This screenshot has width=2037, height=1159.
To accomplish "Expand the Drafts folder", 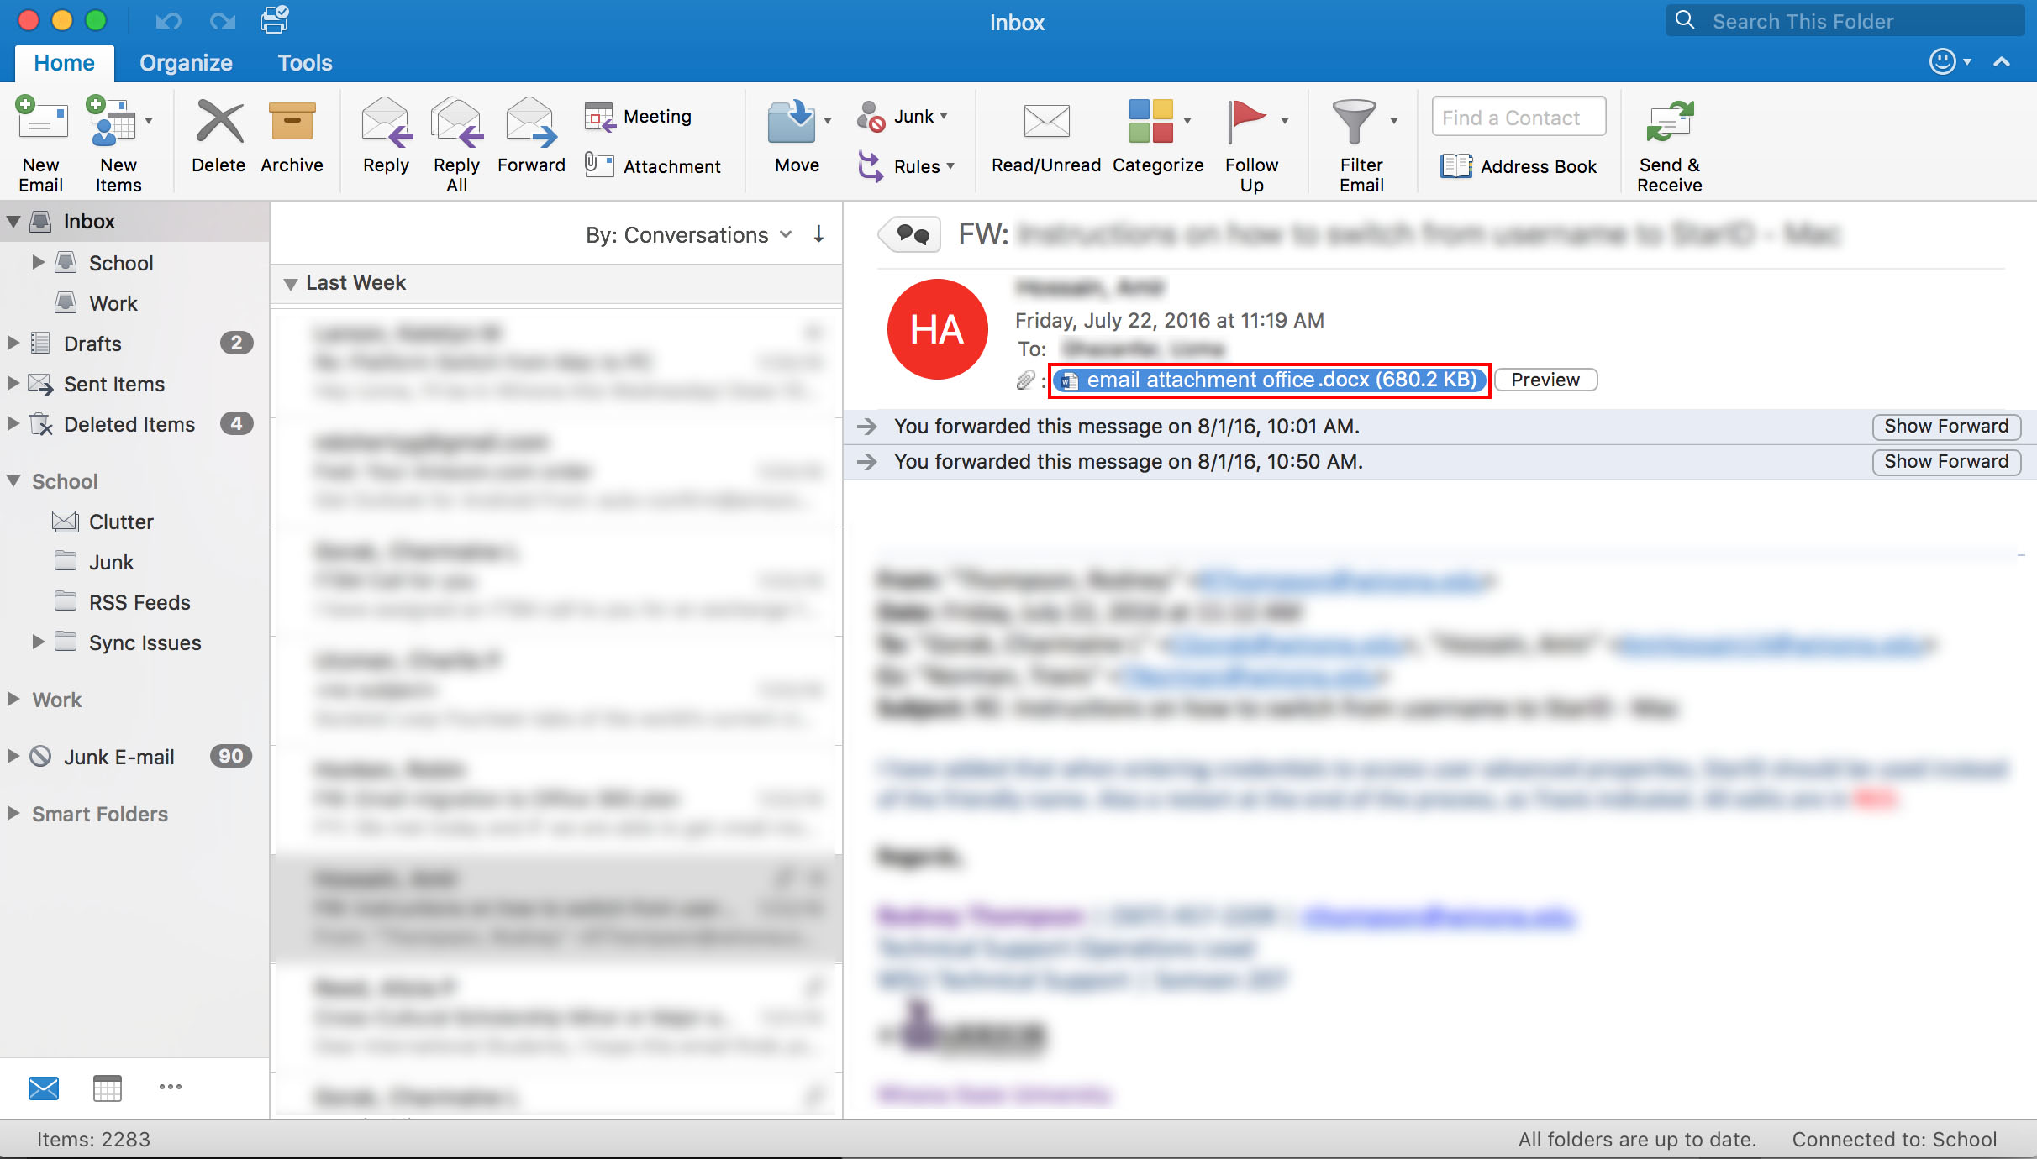I will coord(13,343).
